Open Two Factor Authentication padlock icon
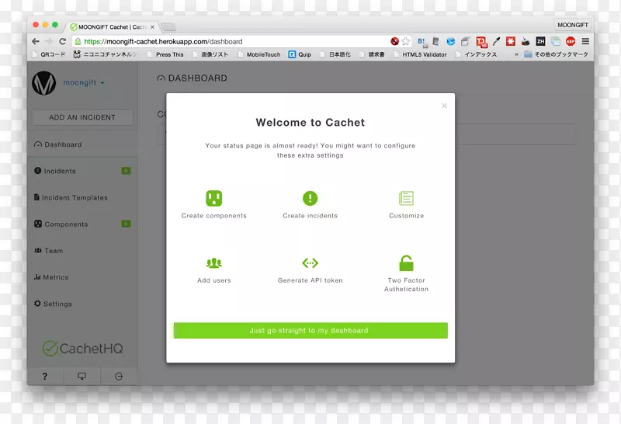The image size is (621, 424). (406, 263)
